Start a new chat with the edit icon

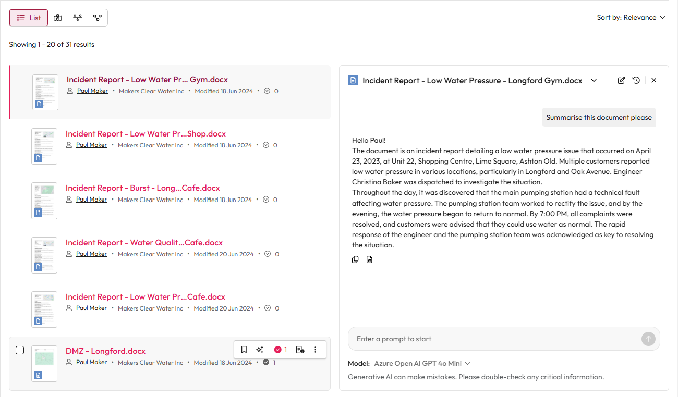pyautogui.click(x=621, y=80)
